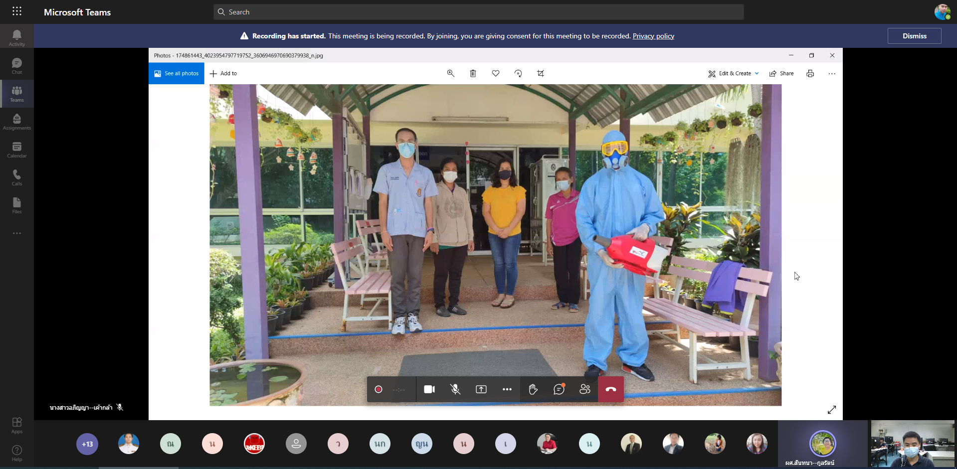Show the meeting participants list

pyautogui.click(x=585, y=389)
